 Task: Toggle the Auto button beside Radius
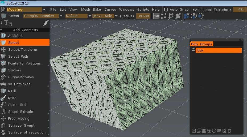[157, 16]
